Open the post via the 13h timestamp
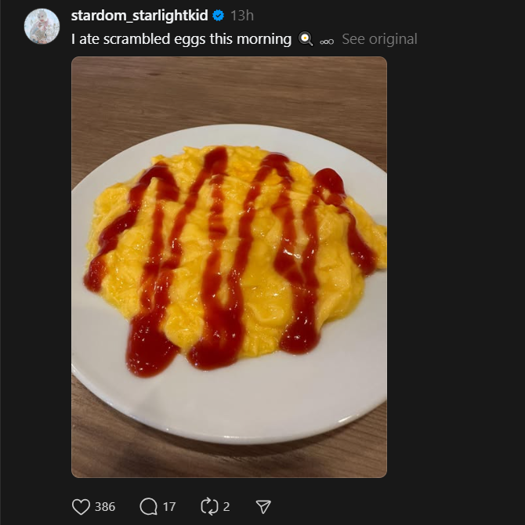The height and width of the screenshot is (525, 525). [x=242, y=16]
